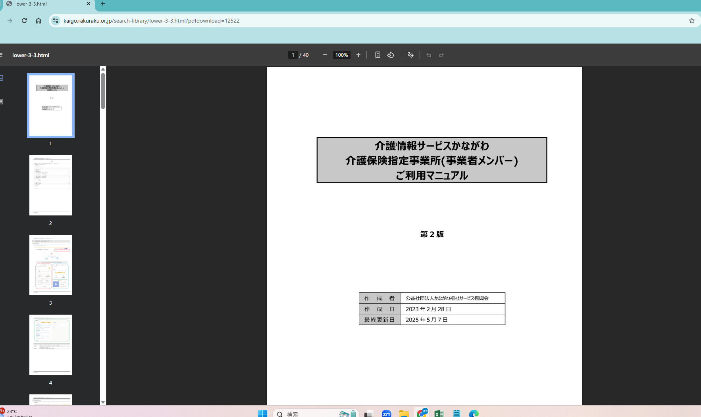The height and width of the screenshot is (417, 701).
Task: Click the thumbnail panel scrollbar handle
Action: [103, 91]
